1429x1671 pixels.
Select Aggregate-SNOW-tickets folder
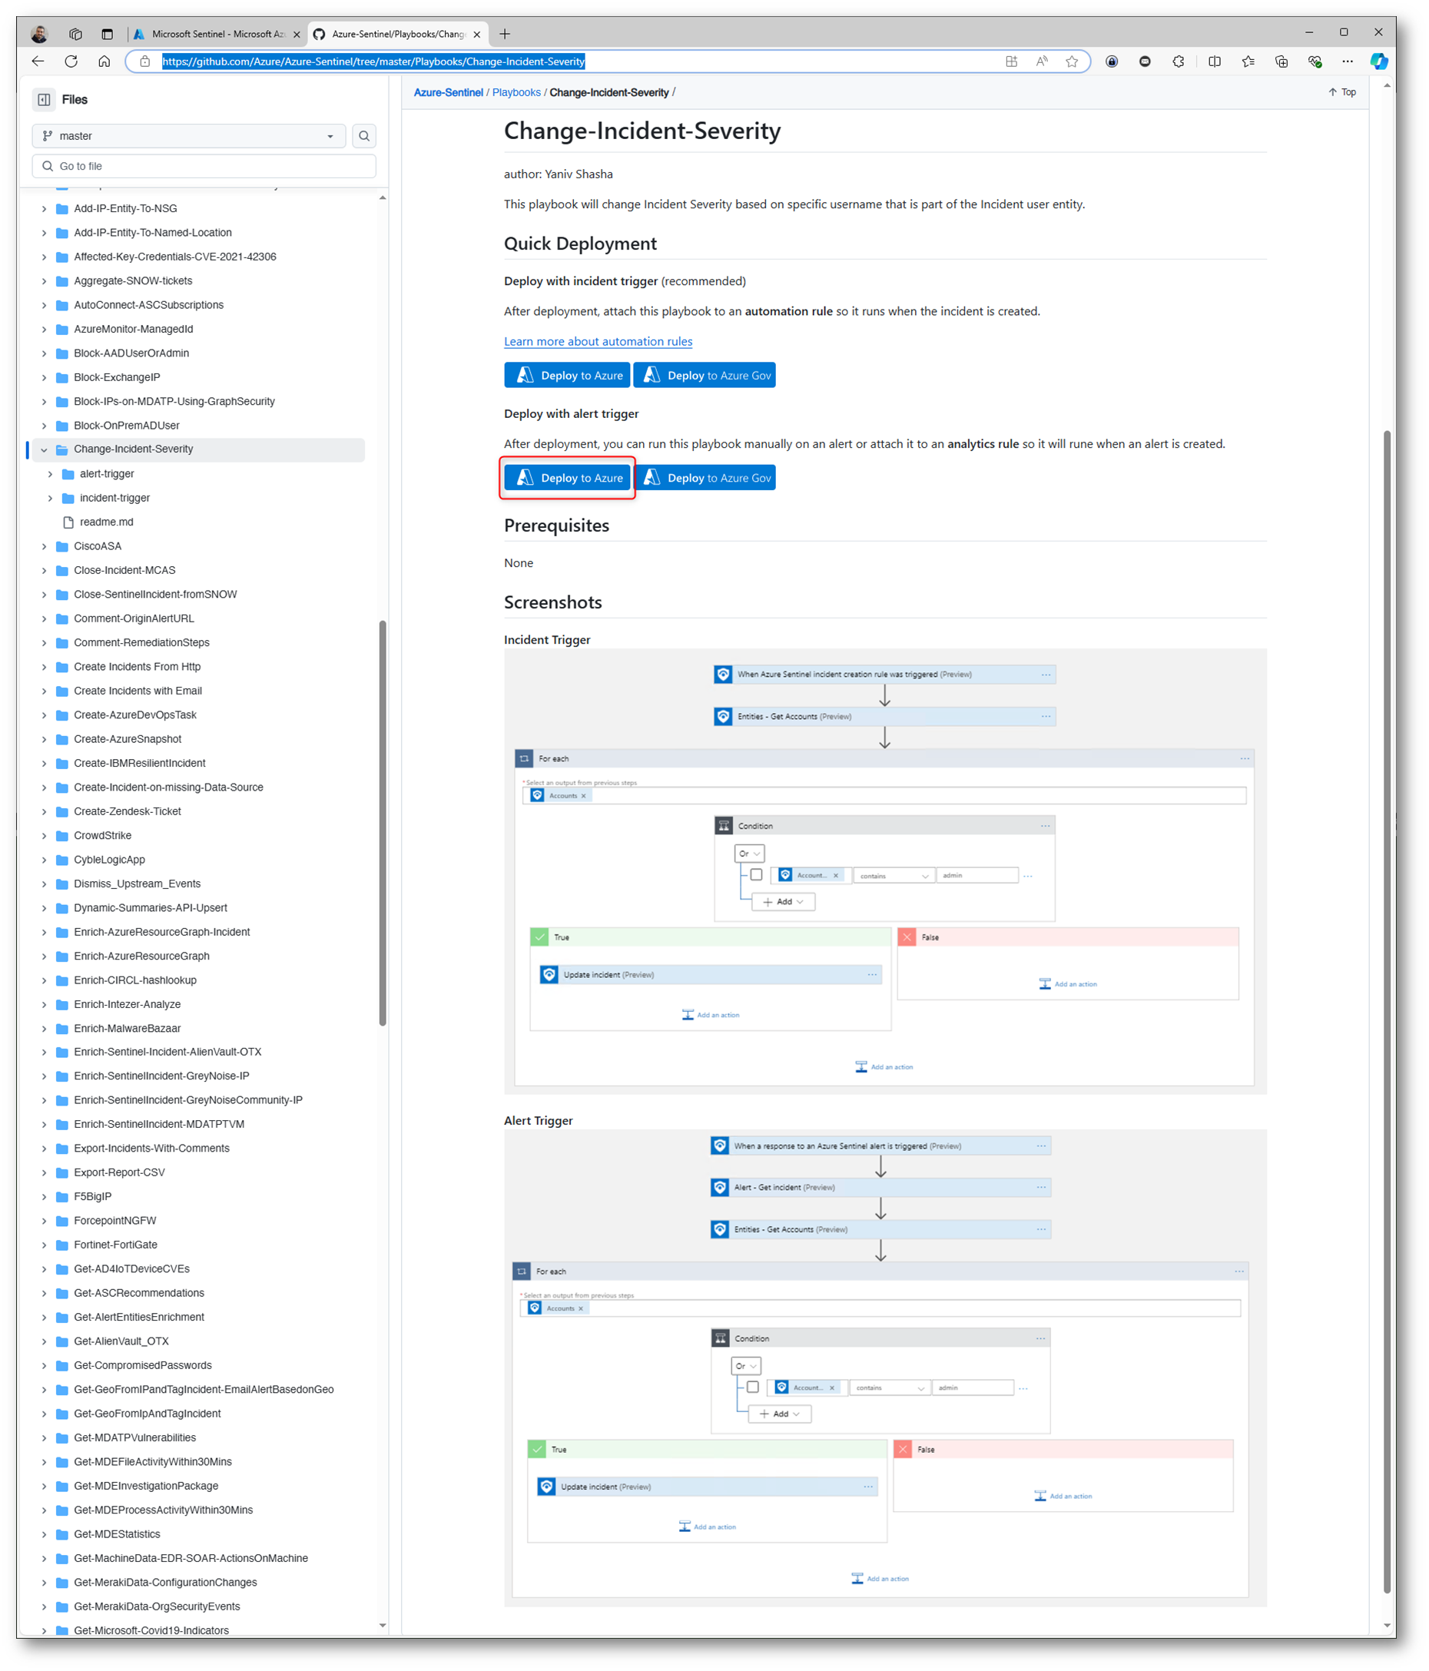click(133, 280)
